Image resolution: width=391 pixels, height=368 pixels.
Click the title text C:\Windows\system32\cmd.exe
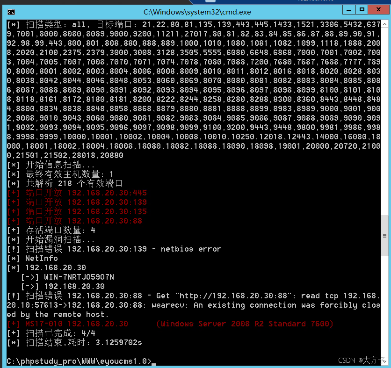[x=197, y=12]
